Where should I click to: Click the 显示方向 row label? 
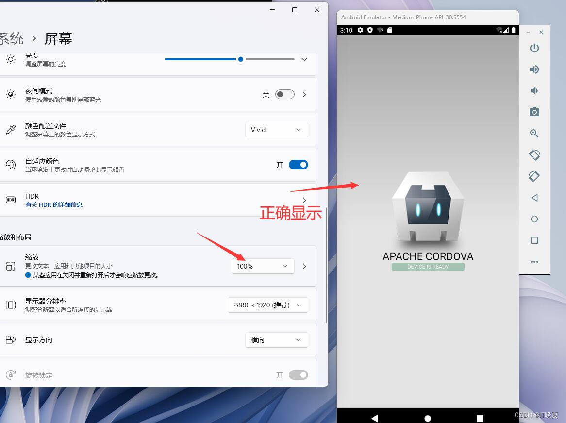39,340
